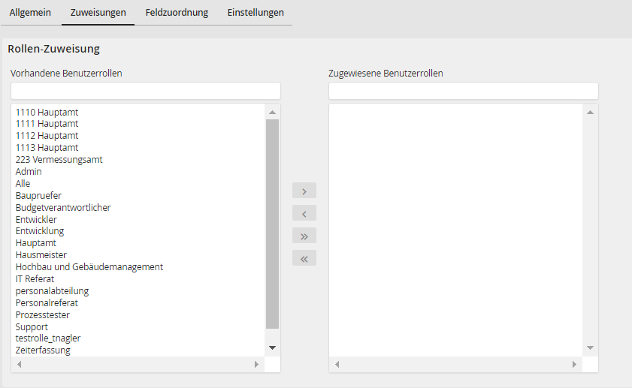The height and width of the screenshot is (388, 632).
Task: Select the Zeiterfassung role
Action: click(x=43, y=350)
